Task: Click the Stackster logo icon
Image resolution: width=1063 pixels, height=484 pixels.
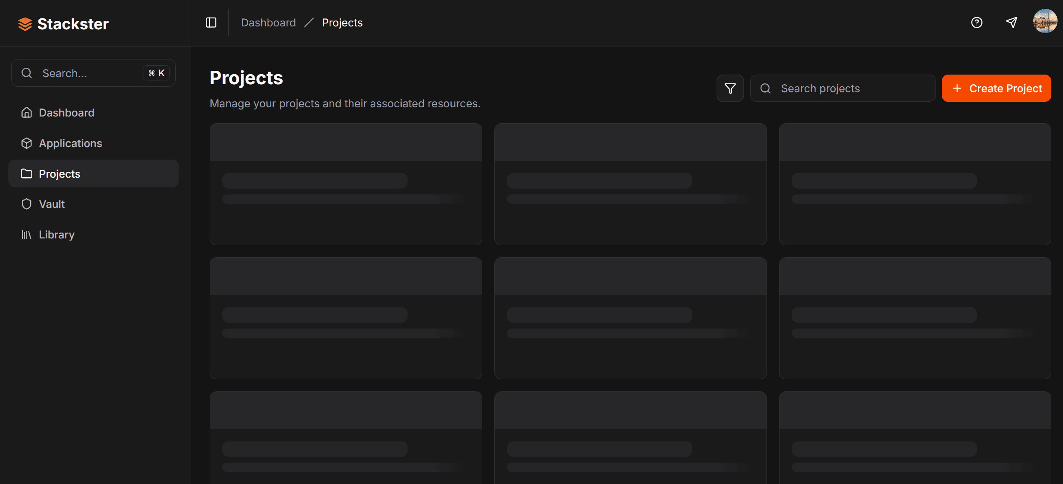Action: [25, 24]
